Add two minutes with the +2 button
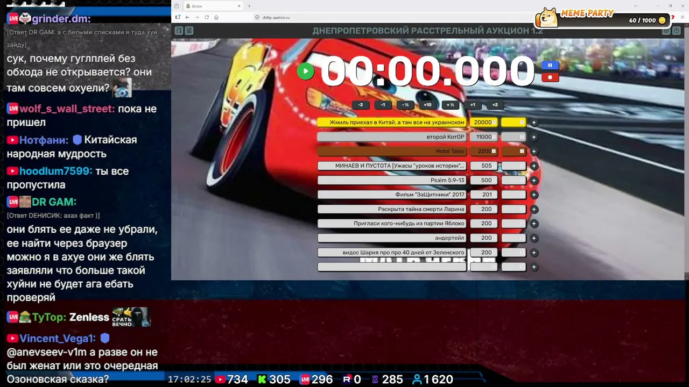Image resolution: width=689 pixels, height=387 pixels. (x=495, y=105)
